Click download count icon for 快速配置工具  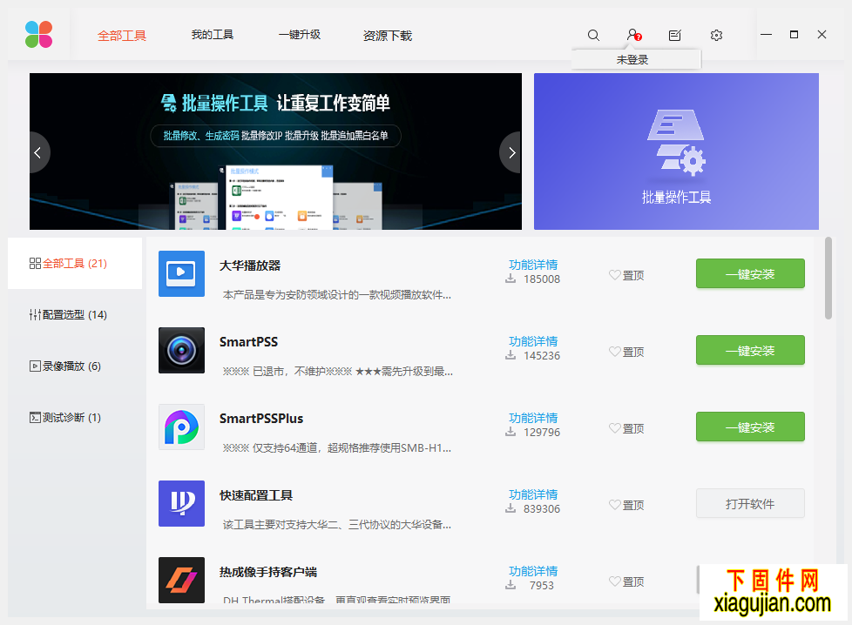click(x=511, y=509)
